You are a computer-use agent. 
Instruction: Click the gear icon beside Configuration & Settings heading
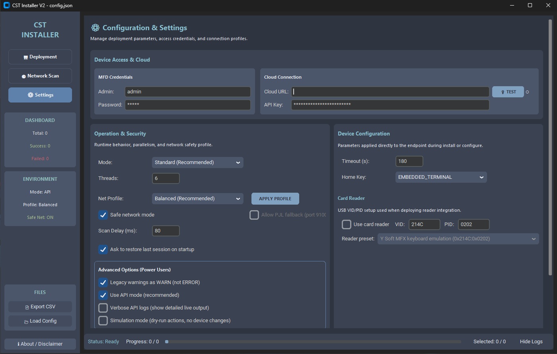pyautogui.click(x=95, y=28)
